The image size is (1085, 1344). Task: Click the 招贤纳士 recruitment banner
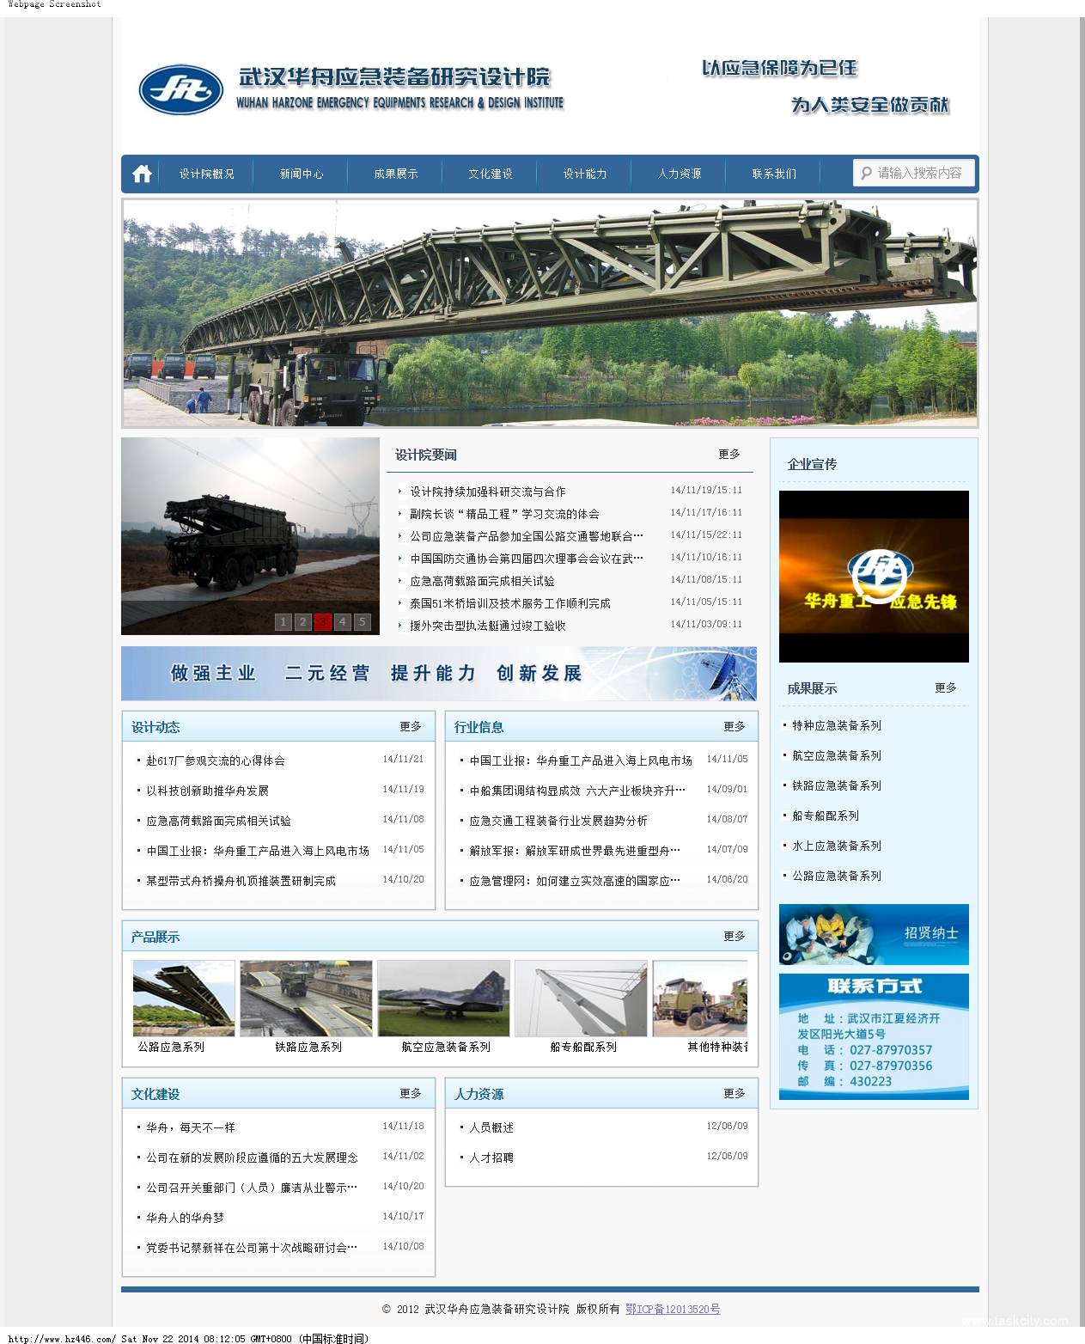click(x=873, y=935)
